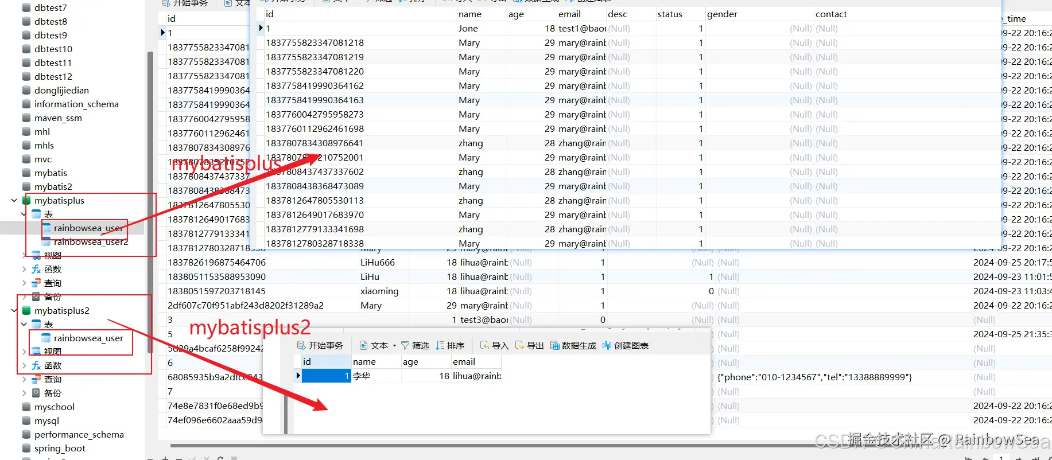Click the 创建图表 create chart icon

[x=607, y=345]
